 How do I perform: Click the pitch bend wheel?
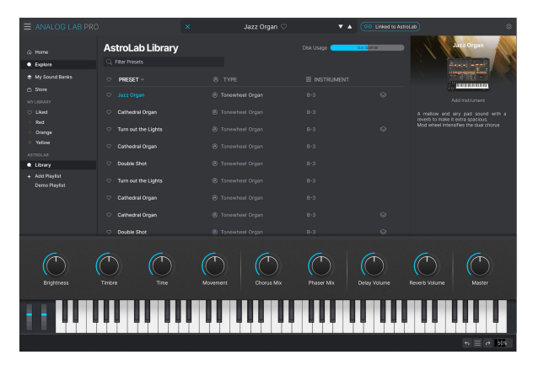(x=30, y=317)
